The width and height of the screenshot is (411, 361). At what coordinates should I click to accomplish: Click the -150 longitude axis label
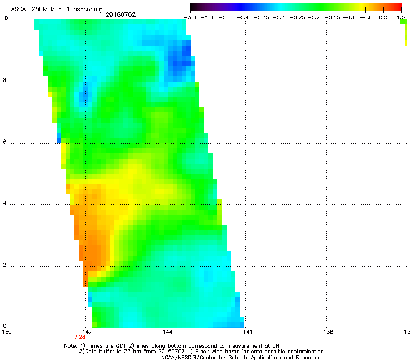click(x=6, y=332)
